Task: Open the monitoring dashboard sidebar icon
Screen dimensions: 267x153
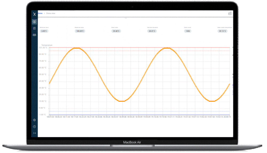Action: pos(34,22)
